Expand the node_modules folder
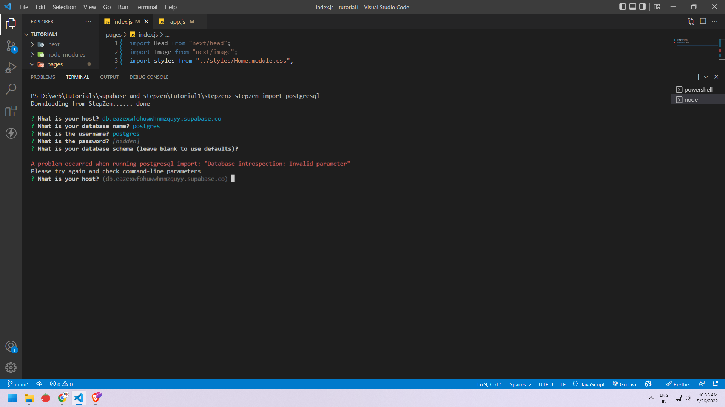 (66, 55)
